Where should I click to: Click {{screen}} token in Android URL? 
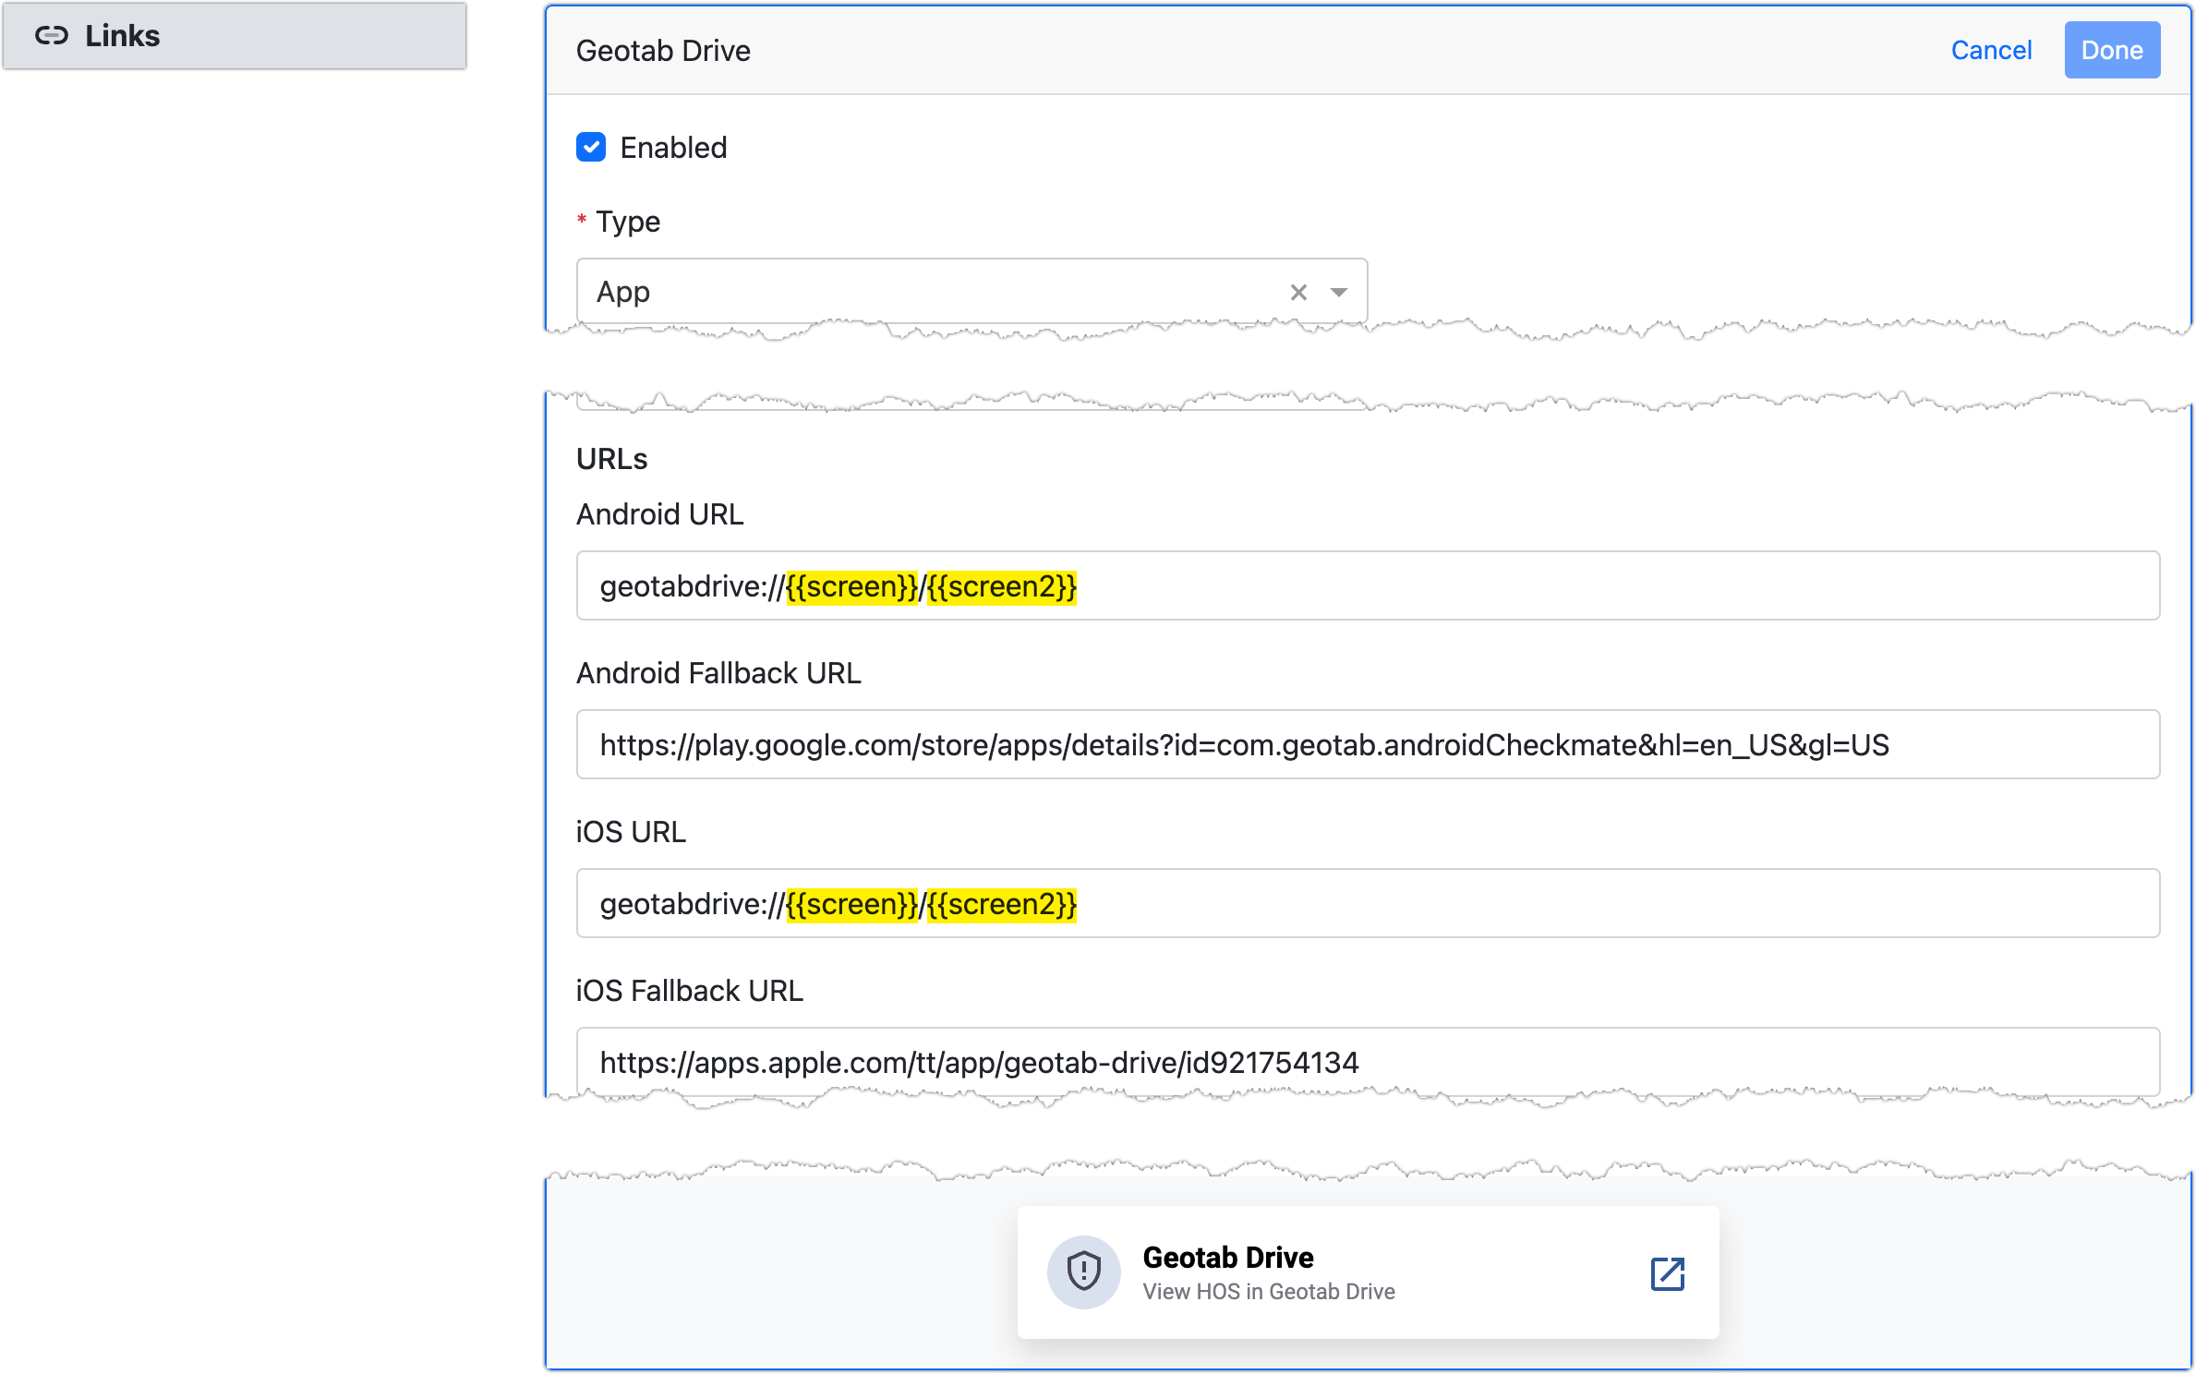pyautogui.click(x=851, y=587)
